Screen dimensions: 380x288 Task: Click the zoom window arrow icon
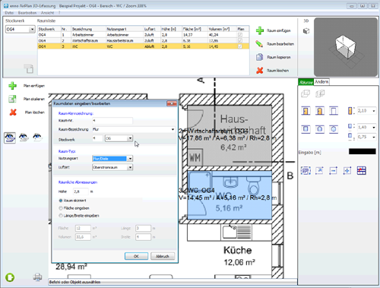(x=319, y=170)
